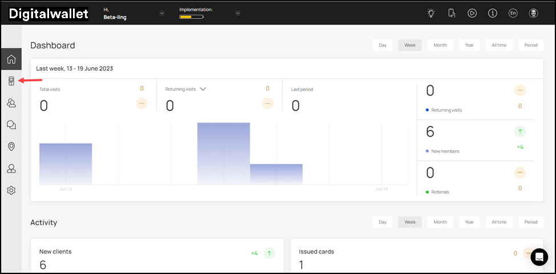Expand the Beta-ling account dropdown

(162, 13)
